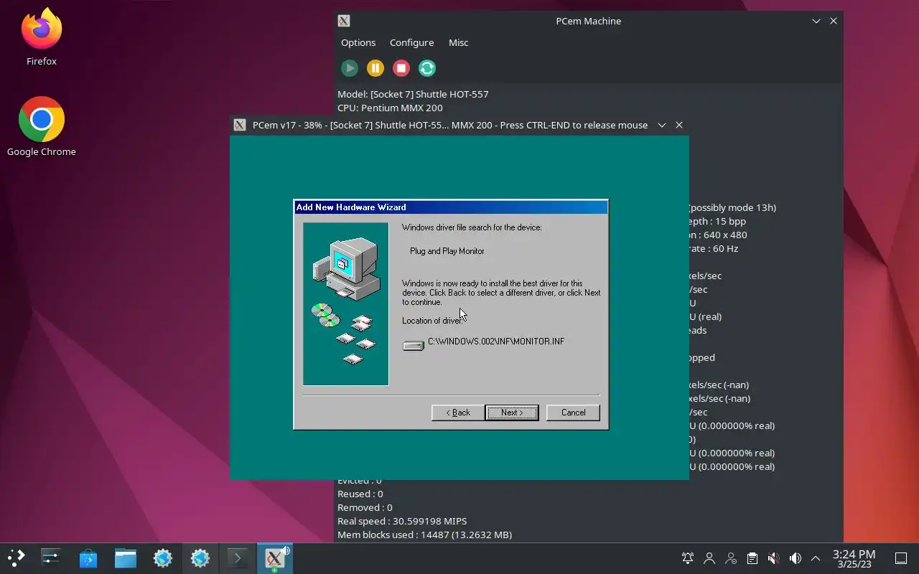This screenshot has width=919, height=574.
Task: Open the clock showing 3:24 PM
Action: [854, 558]
